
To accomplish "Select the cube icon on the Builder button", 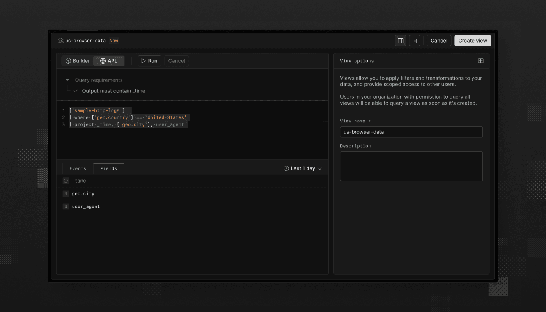I will coord(68,60).
